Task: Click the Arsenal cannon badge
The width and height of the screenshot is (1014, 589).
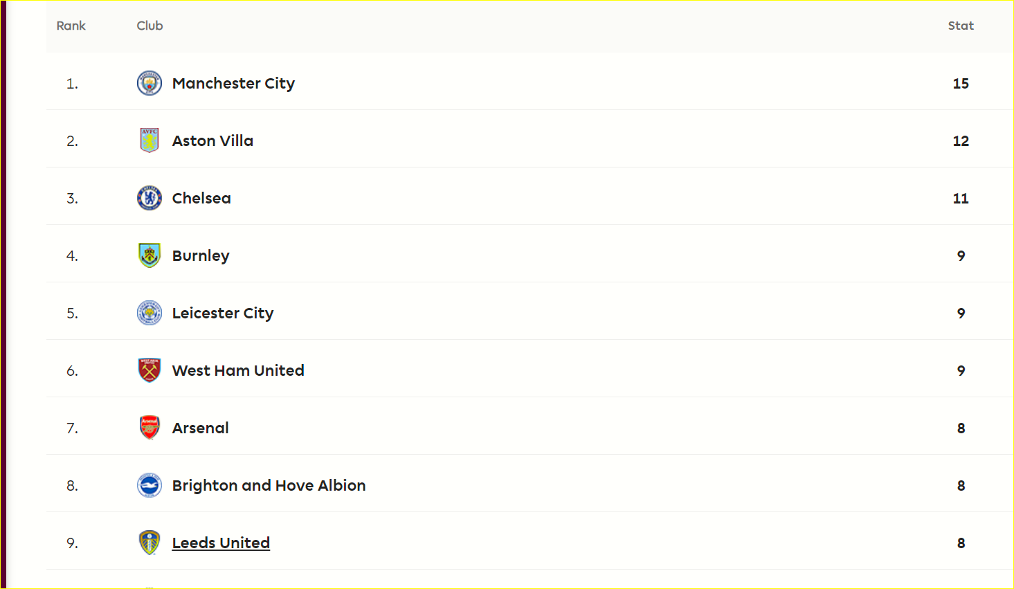Action: (x=150, y=428)
